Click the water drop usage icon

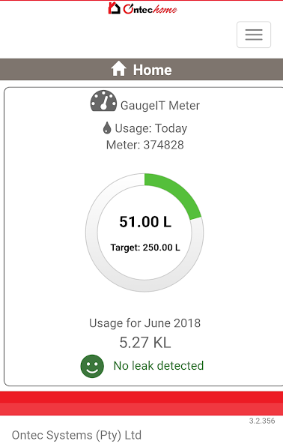107,128
